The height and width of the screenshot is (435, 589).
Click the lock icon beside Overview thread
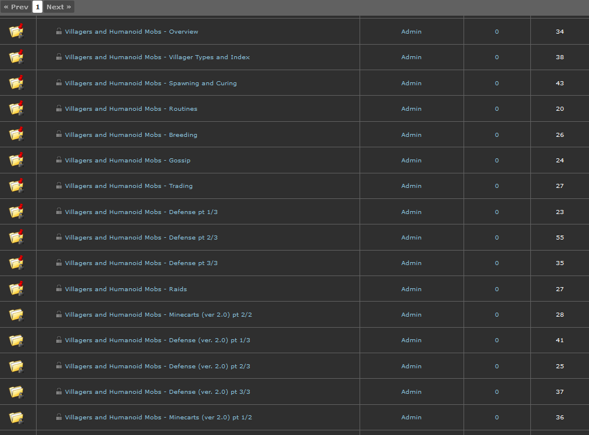coord(59,31)
